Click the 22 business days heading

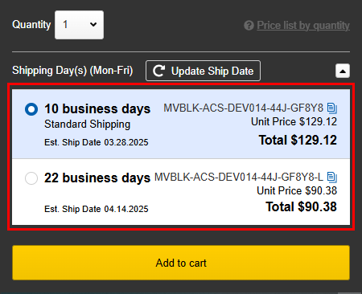[x=97, y=178]
